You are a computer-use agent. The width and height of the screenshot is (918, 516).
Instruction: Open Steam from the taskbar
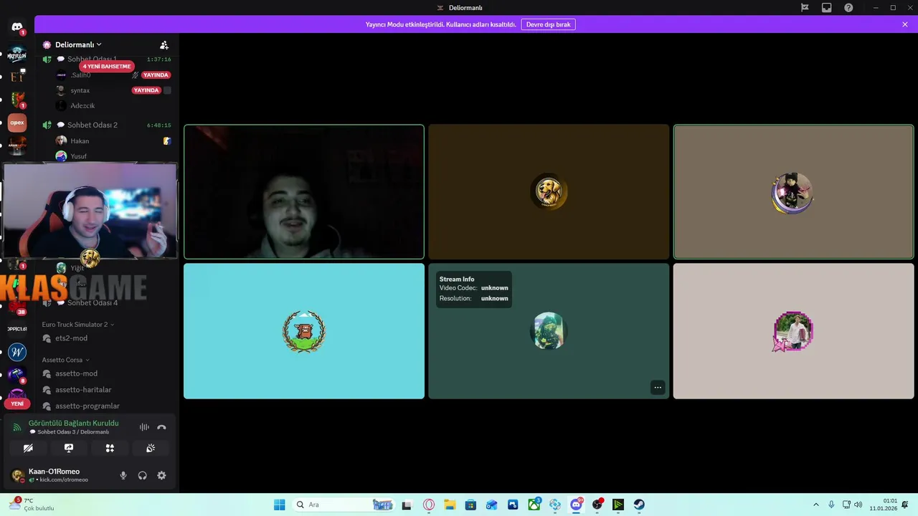(x=638, y=505)
